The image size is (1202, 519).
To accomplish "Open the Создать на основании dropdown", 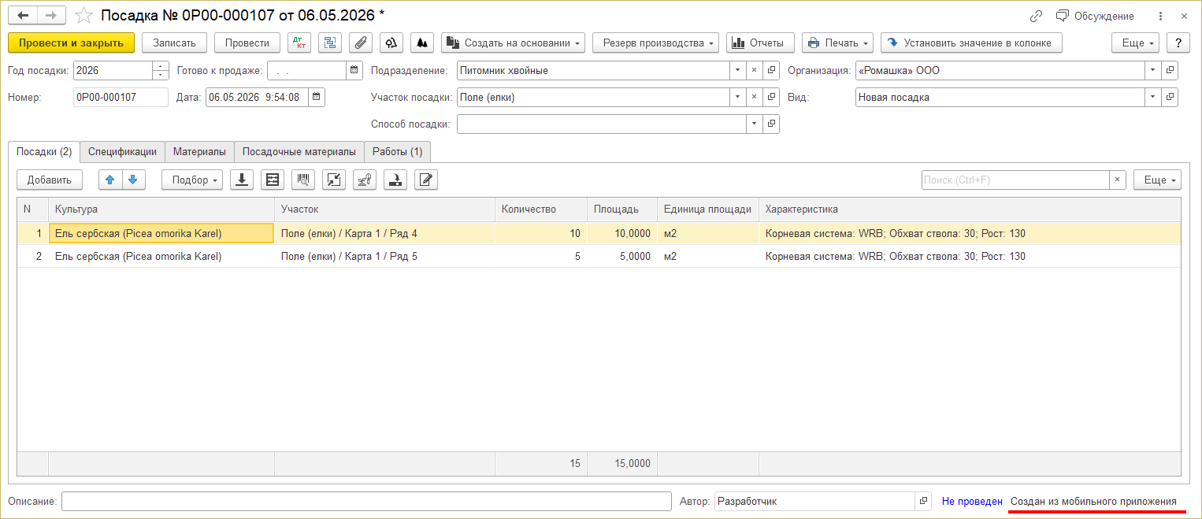I will pos(513,43).
